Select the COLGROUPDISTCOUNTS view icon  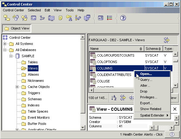point(93,55)
